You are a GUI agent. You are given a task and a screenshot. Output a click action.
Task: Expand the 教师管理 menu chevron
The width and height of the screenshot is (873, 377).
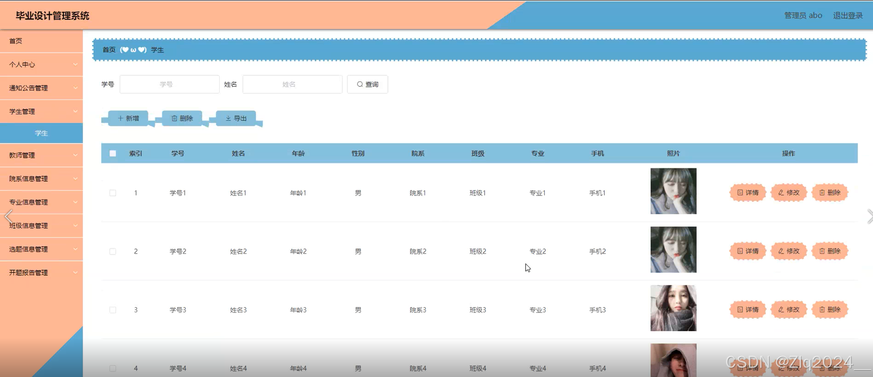pyautogui.click(x=75, y=155)
